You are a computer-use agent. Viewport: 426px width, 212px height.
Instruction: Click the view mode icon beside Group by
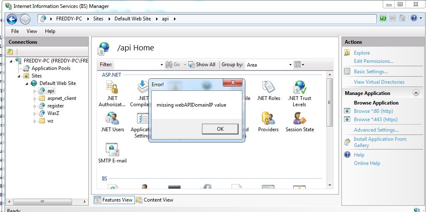coord(299,65)
